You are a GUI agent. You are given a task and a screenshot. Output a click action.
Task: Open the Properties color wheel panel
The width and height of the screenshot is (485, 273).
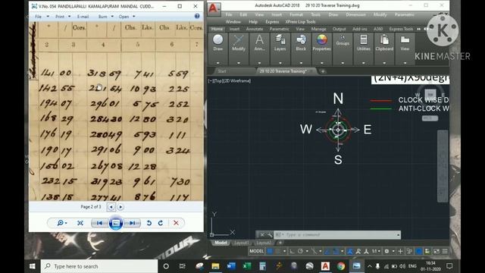tap(321, 43)
